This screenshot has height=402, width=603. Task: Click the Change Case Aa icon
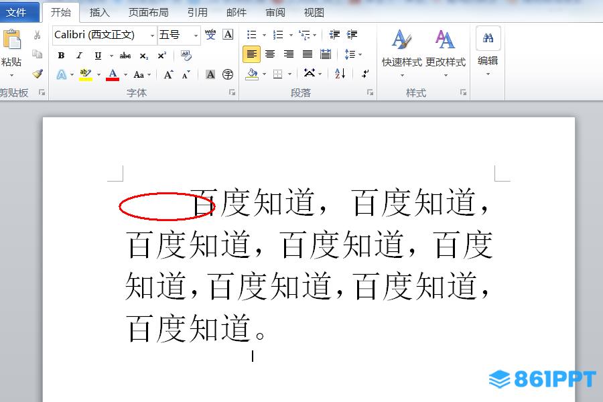(139, 74)
